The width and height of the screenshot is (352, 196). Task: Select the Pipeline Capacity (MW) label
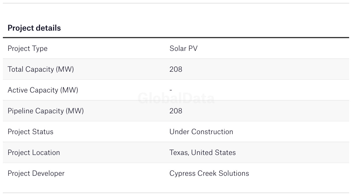[46, 111]
